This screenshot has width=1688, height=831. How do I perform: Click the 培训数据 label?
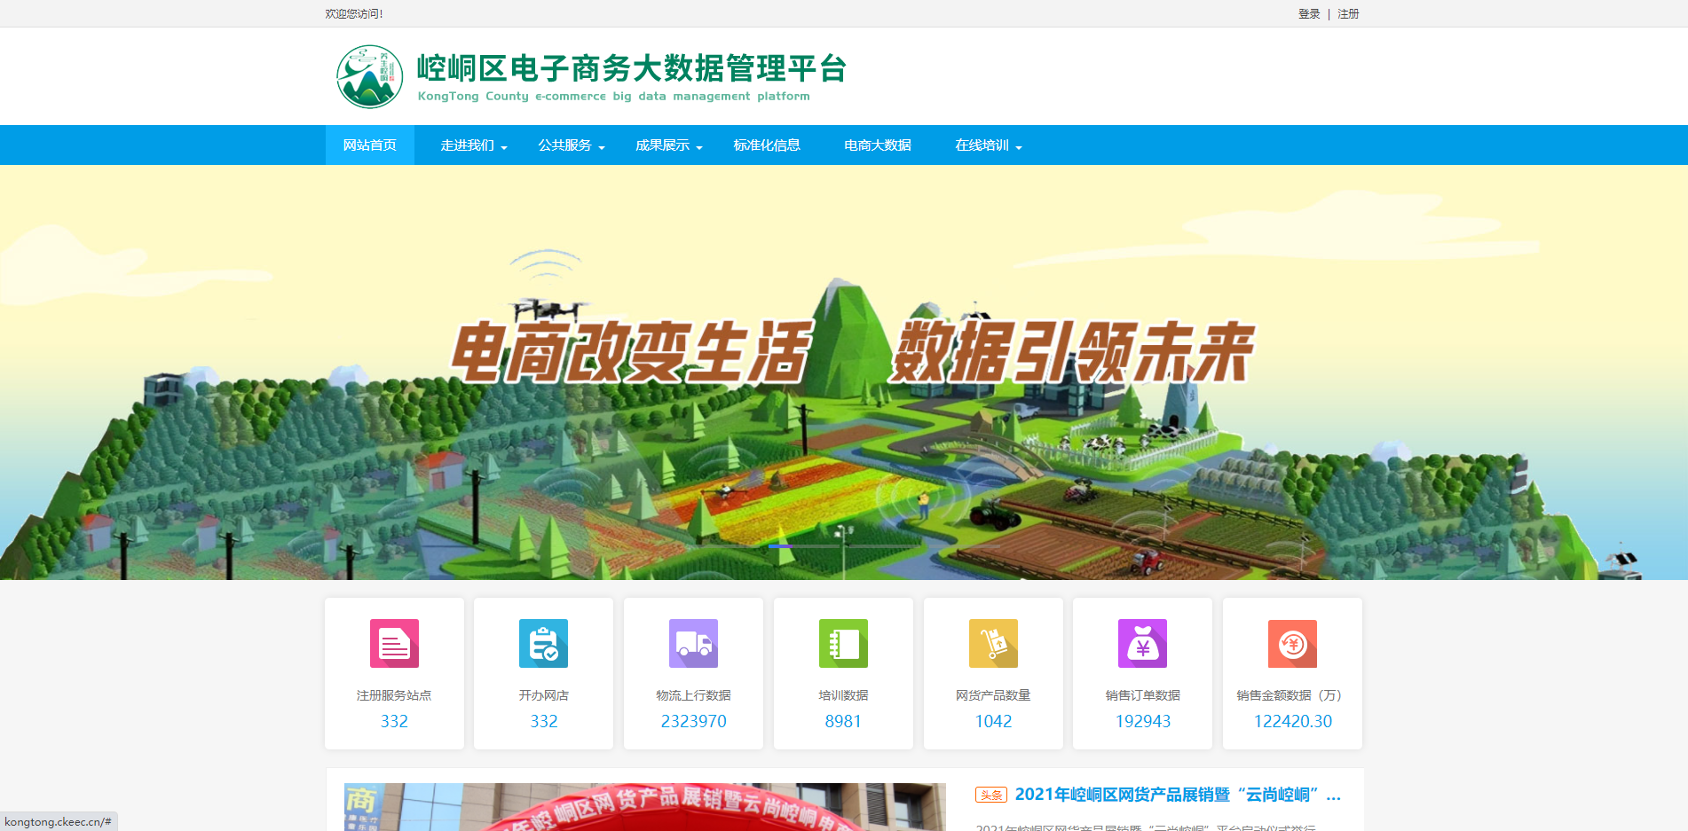pos(843,695)
